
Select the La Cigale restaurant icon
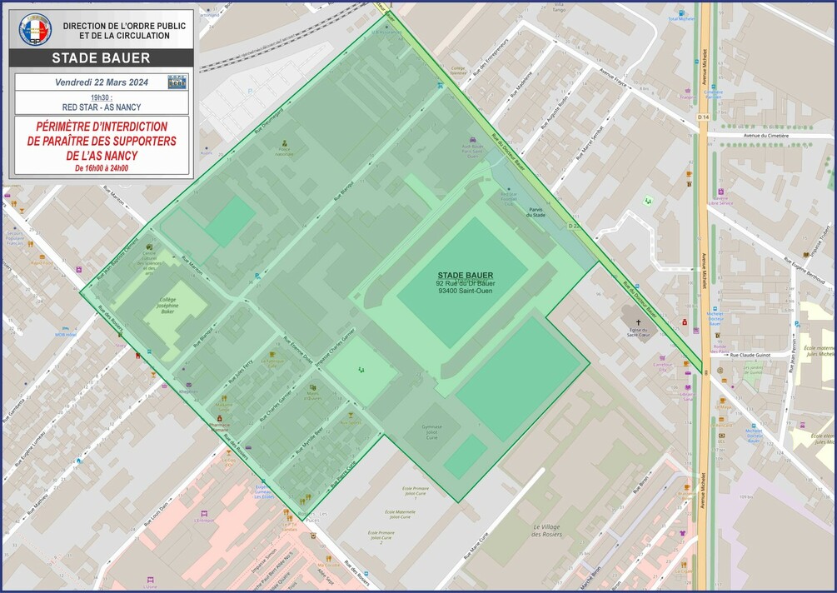pyautogui.click(x=684, y=564)
